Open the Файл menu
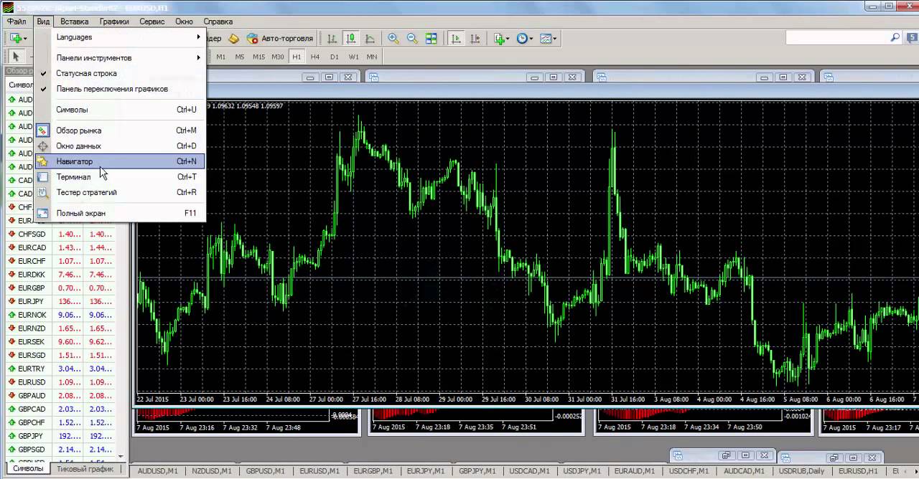Viewport: 919px width, 479px height. tap(17, 22)
